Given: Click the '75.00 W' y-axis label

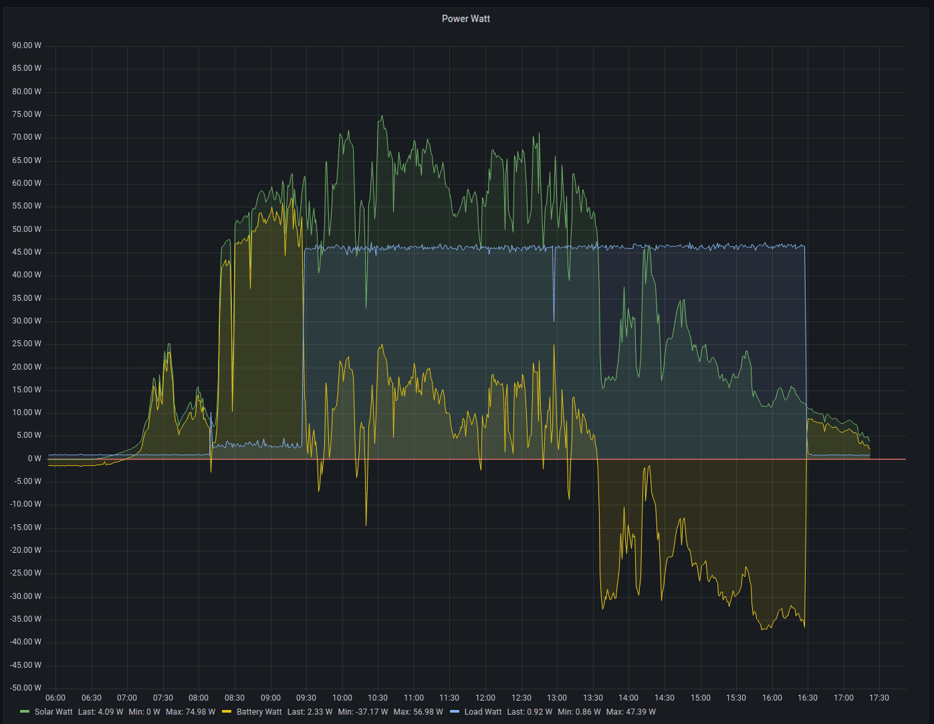Looking at the screenshot, I should coord(27,114).
